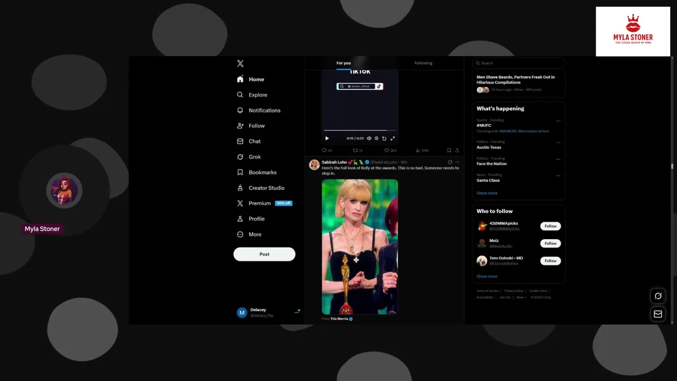Show more under Who to follow
Screen dimensions: 677x381
[x=487, y=276]
